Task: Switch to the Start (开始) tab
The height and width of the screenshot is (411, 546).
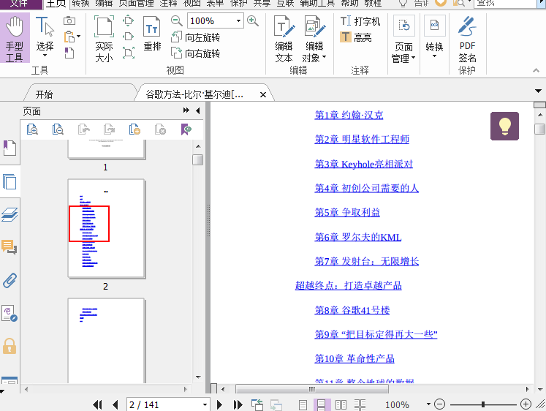Action: (45, 94)
